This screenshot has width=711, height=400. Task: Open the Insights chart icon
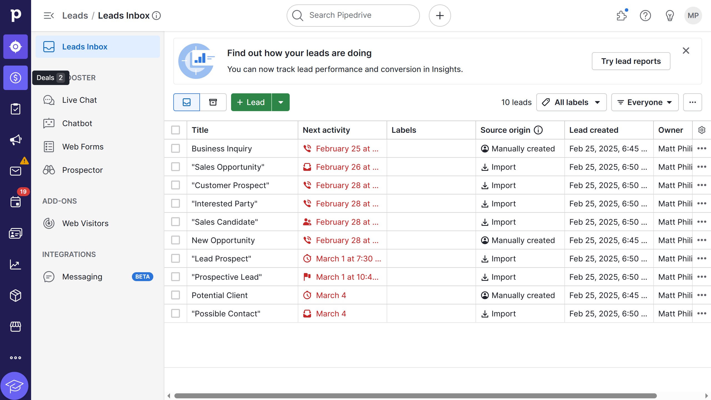[16, 264]
